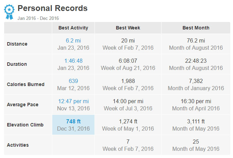
Task: Select the Average Pace row label
Action: pos(23,105)
